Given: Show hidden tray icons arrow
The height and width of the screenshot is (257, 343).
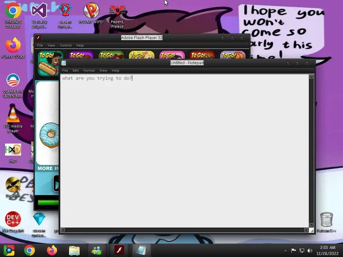Looking at the screenshot, I should 285,251.
